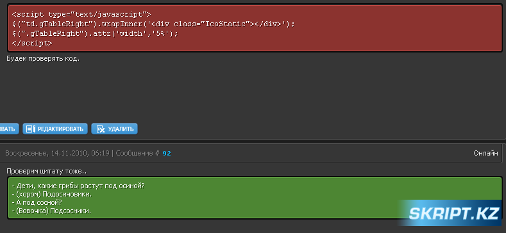
Task: Click the quote line А под сосной?
Action: coord(37,203)
